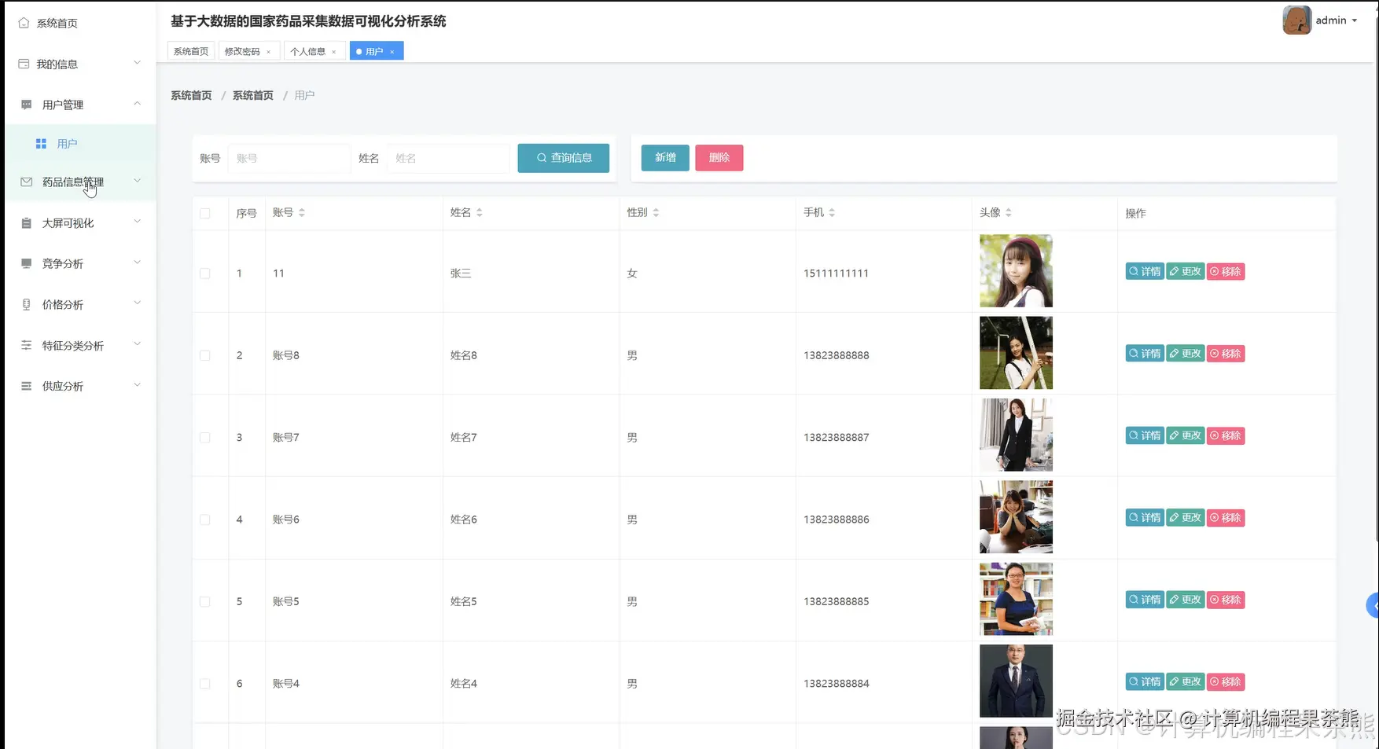Image resolution: width=1379 pixels, height=749 pixels.
Task: Click the 用户管理 chat icon in sidebar
Action: tap(27, 105)
